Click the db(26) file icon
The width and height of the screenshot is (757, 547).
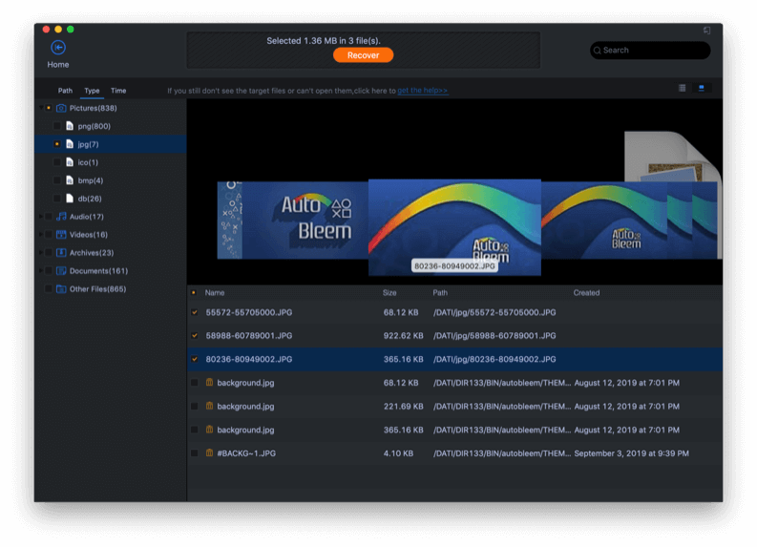(x=70, y=199)
